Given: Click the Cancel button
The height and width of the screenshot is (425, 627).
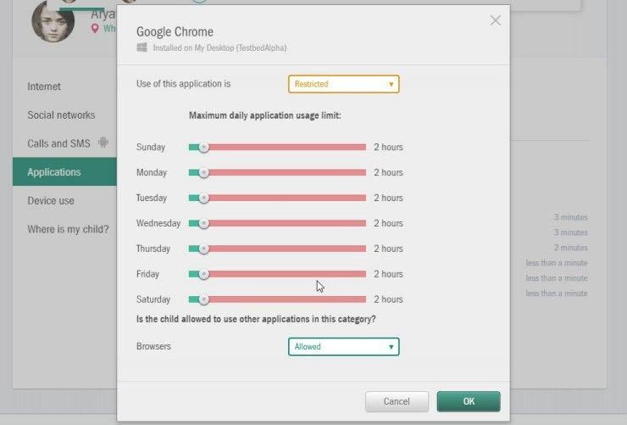Looking at the screenshot, I should click(x=397, y=401).
